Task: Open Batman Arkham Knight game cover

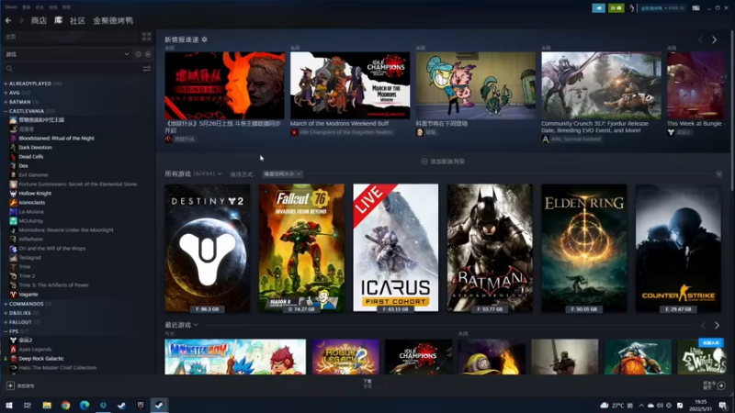Action: 490,248
